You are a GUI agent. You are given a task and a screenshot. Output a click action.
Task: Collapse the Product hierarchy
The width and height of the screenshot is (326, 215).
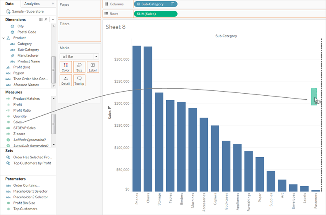[x=4, y=38]
